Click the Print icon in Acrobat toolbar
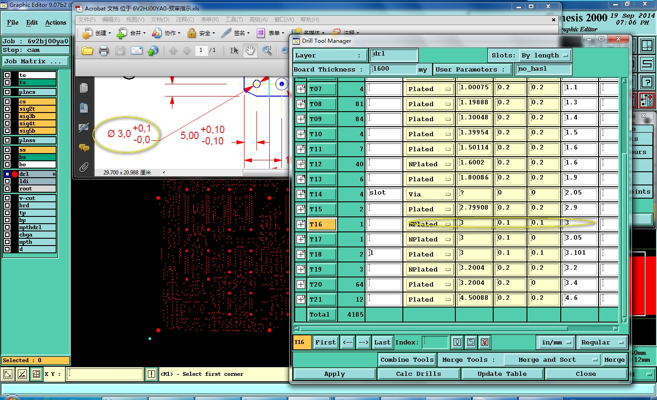This screenshot has height=400, width=657. (104, 51)
